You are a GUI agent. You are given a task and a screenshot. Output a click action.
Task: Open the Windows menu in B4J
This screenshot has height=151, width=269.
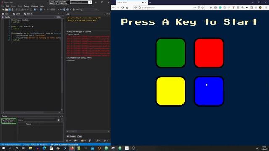pos(34,6)
